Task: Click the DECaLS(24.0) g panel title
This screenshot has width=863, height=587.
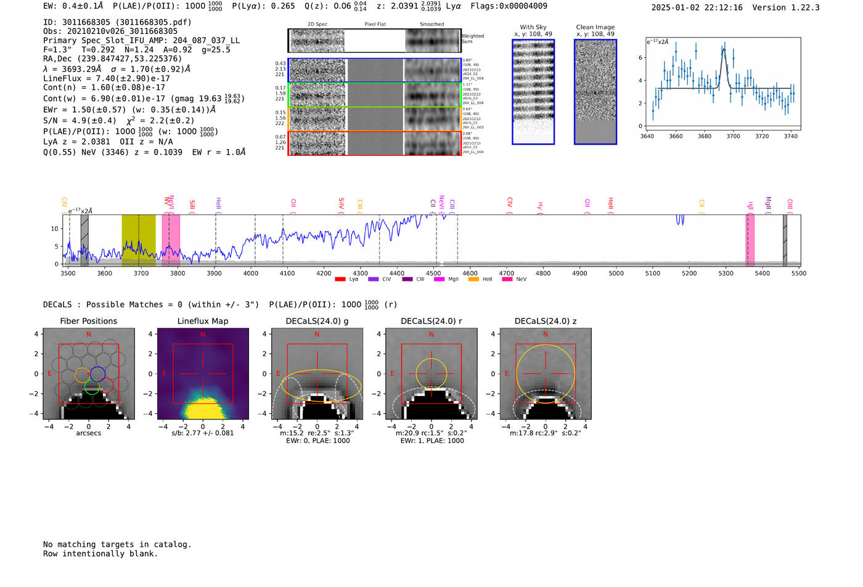Action: point(317,321)
